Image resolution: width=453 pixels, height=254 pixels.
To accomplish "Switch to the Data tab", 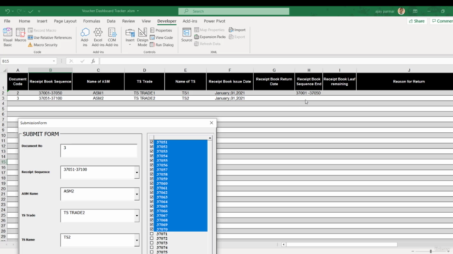I will [x=111, y=21].
